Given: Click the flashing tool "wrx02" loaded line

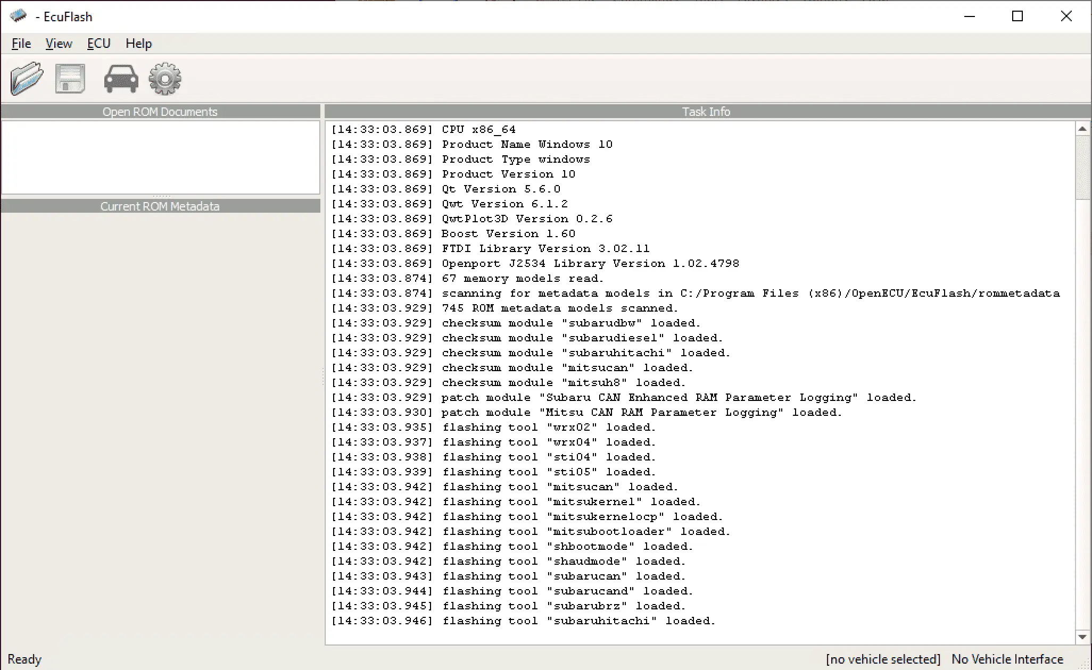Looking at the screenshot, I should pos(494,427).
